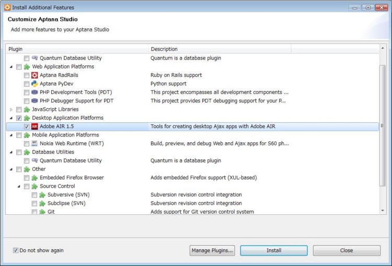Collapse the Other group
This screenshot has width=392, height=266.
pos(11,169)
